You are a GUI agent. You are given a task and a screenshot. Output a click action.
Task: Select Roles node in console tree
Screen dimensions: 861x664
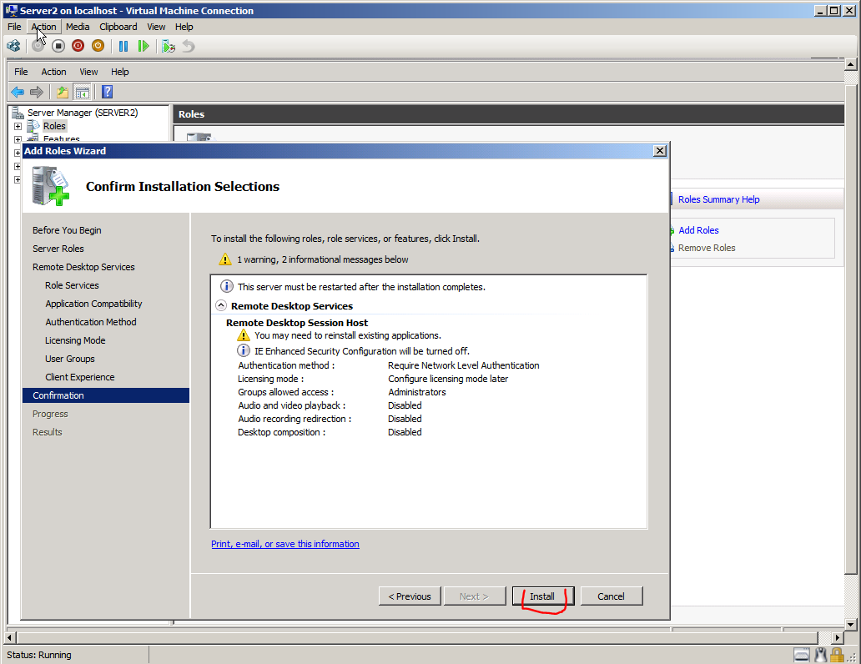[54, 126]
